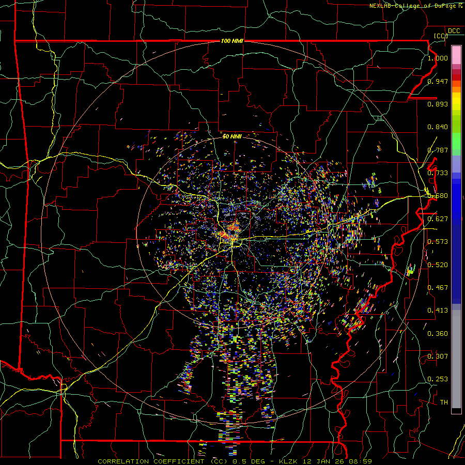Click the 08:59 timestamp in the caption
The width and height of the screenshot is (465, 465).
[360, 461]
